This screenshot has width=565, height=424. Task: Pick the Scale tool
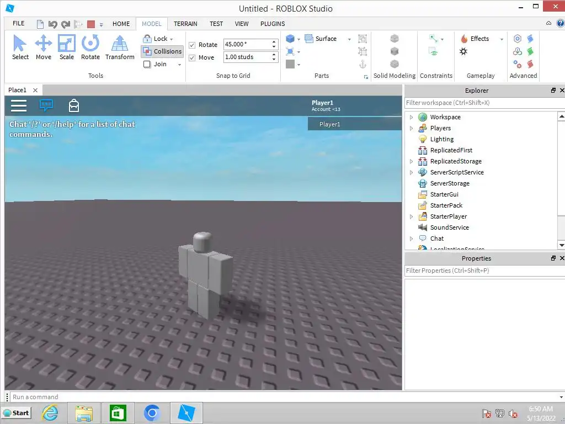pos(67,47)
